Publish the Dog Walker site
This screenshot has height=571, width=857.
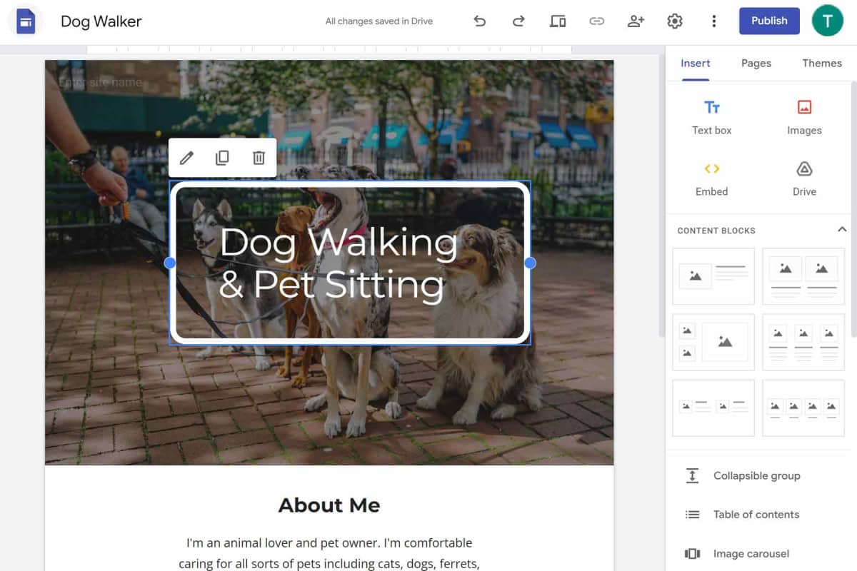coord(769,21)
